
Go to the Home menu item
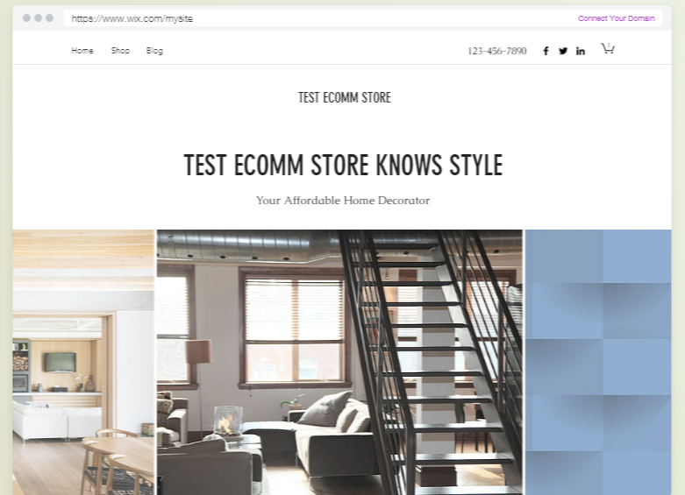coord(82,51)
